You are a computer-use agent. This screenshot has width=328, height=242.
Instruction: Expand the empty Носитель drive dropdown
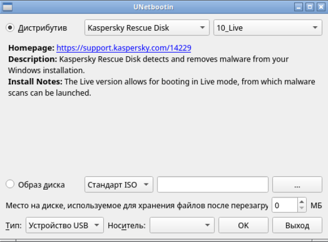click(182, 225)
